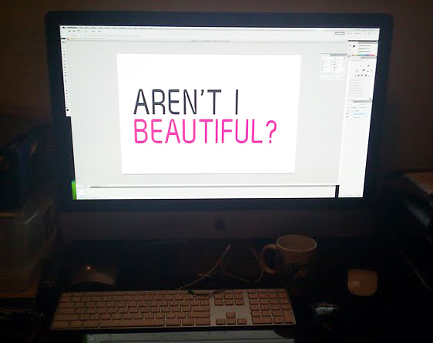This screenshot has width=433, height=343.
Task: Pick a hue from the Color panel spectrum
Action: [364, 55]
